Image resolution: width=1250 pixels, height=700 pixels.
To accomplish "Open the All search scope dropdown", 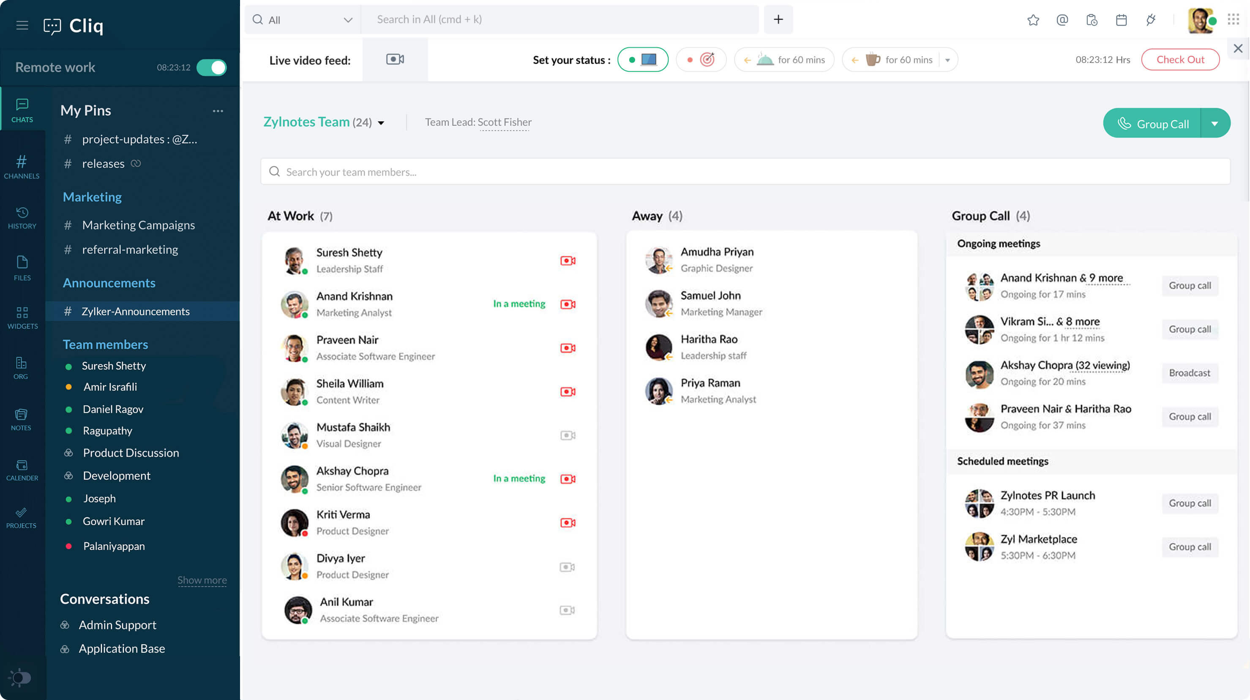I will click(x=302, y=19).
